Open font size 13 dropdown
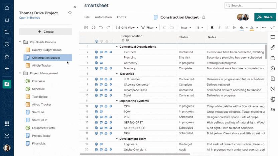Screen dimensions: 278x156 tap(199, 27)
